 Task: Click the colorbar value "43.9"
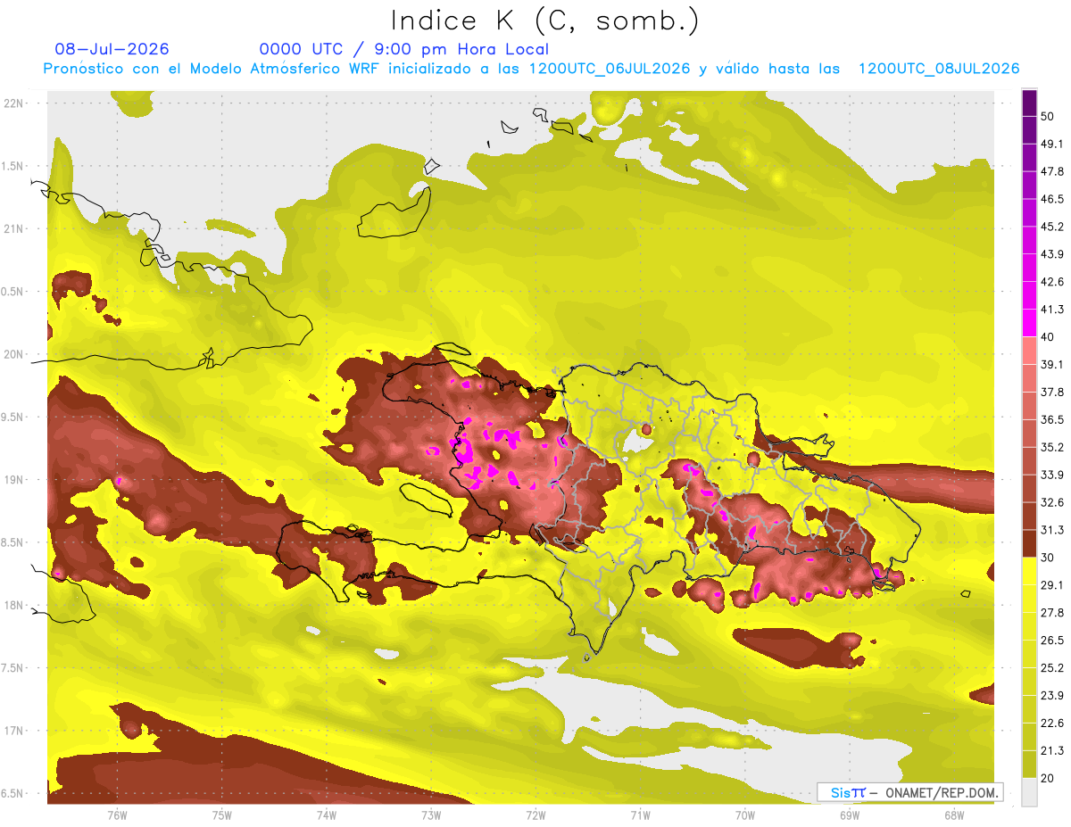[1052, 254]
